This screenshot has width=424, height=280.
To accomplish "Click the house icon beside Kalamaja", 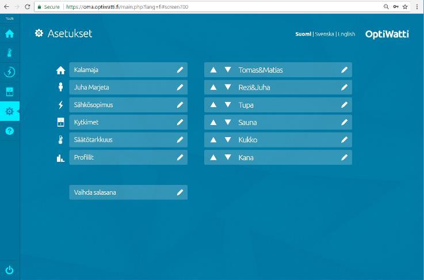I will pyautogui.click(x=60, y=70).
